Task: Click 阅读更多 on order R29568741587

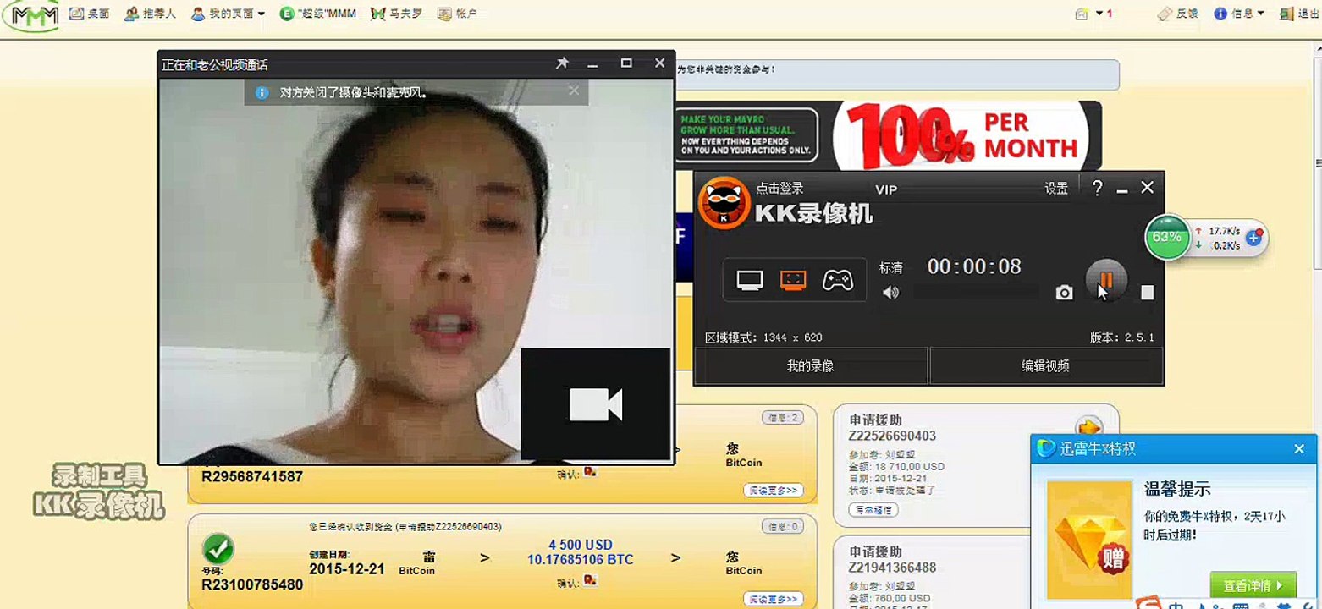Action: 774,490
